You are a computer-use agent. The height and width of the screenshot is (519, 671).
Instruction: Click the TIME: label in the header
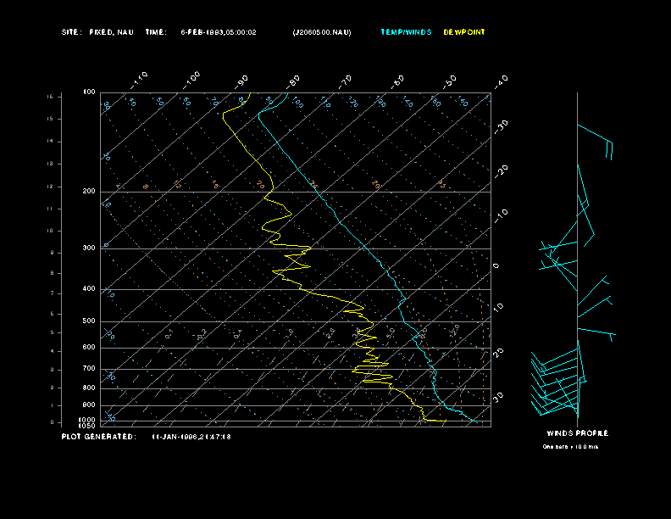pyautogui.click(x=156, y=32)
